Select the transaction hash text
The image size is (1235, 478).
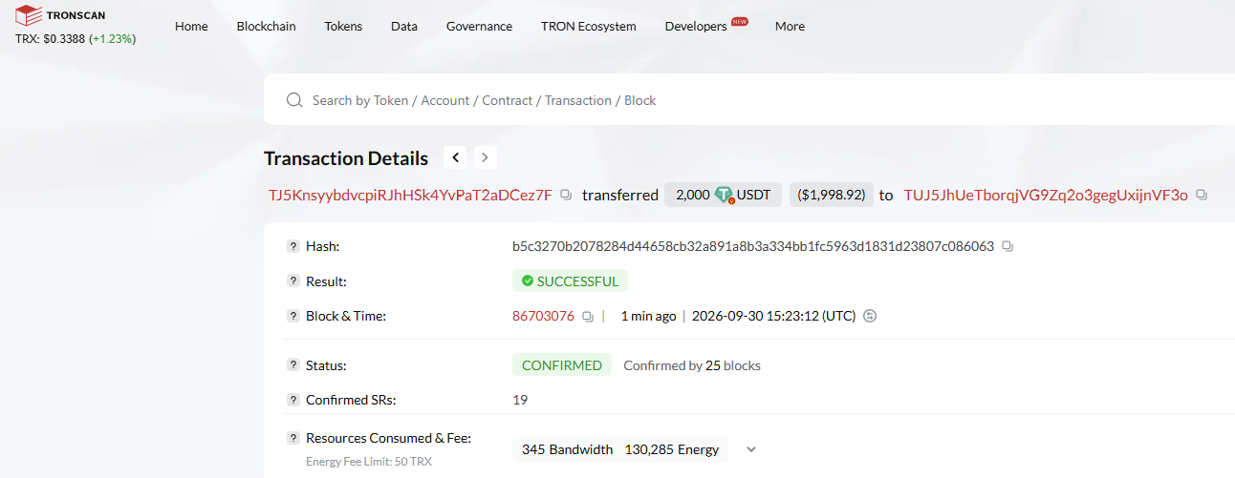(x=753, y=246)
